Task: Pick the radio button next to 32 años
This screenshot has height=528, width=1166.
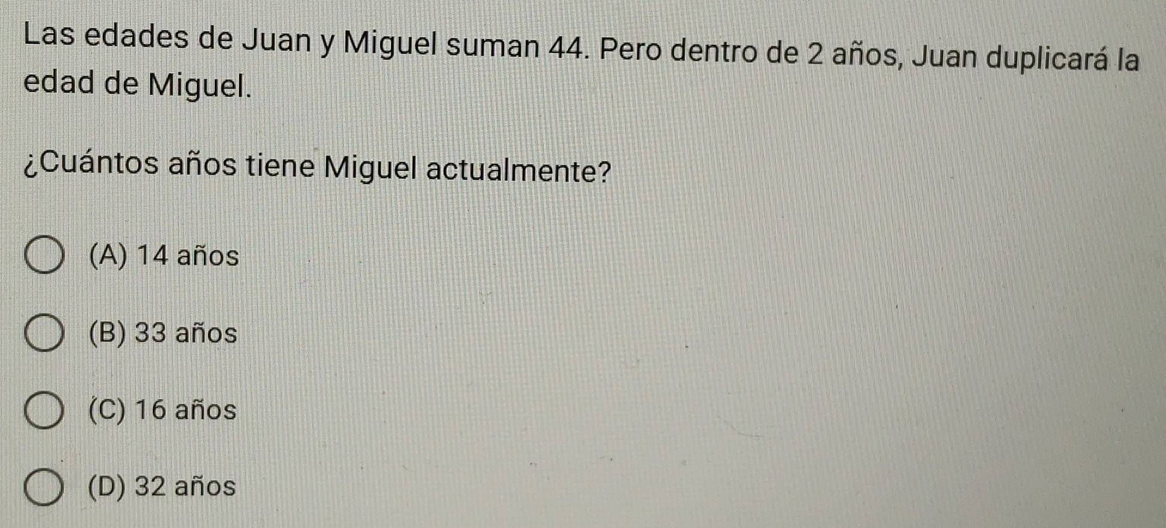Action: point(44,489)
